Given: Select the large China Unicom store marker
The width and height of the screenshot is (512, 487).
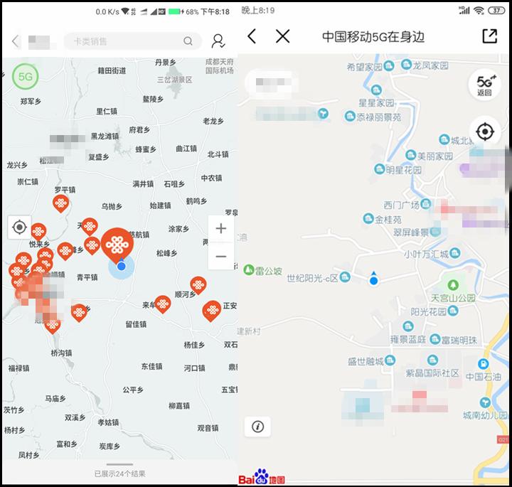Looking at the screenshot, I should point(117,245).
